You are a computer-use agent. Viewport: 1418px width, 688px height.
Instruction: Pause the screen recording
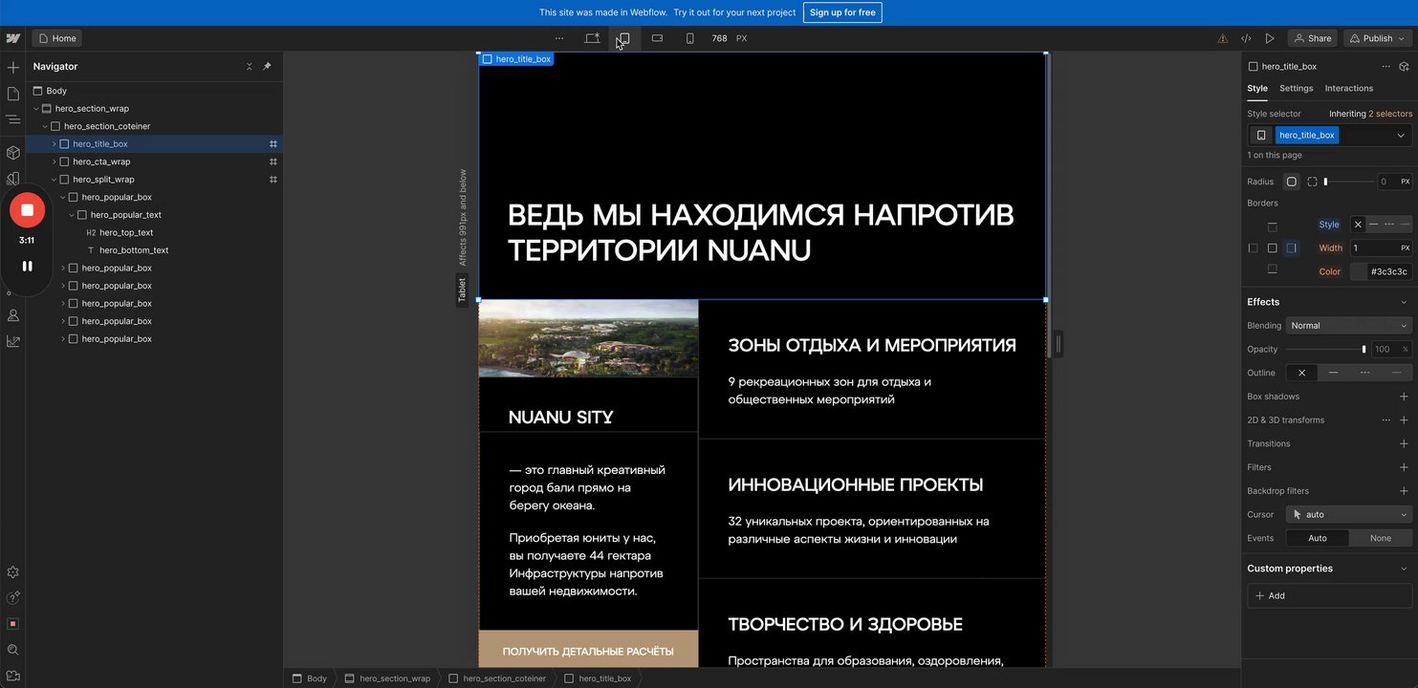point(27,267)
